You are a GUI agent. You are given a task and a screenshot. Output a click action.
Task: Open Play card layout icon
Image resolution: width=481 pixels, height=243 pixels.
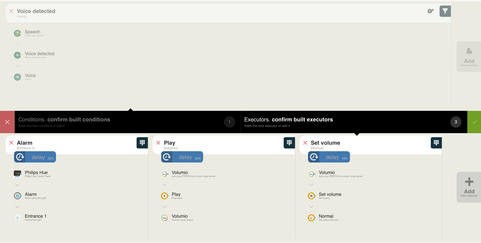pos(289,143)
